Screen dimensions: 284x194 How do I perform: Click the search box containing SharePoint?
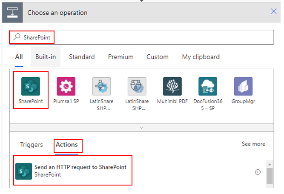pyautogui.click(x=141, y=37)
